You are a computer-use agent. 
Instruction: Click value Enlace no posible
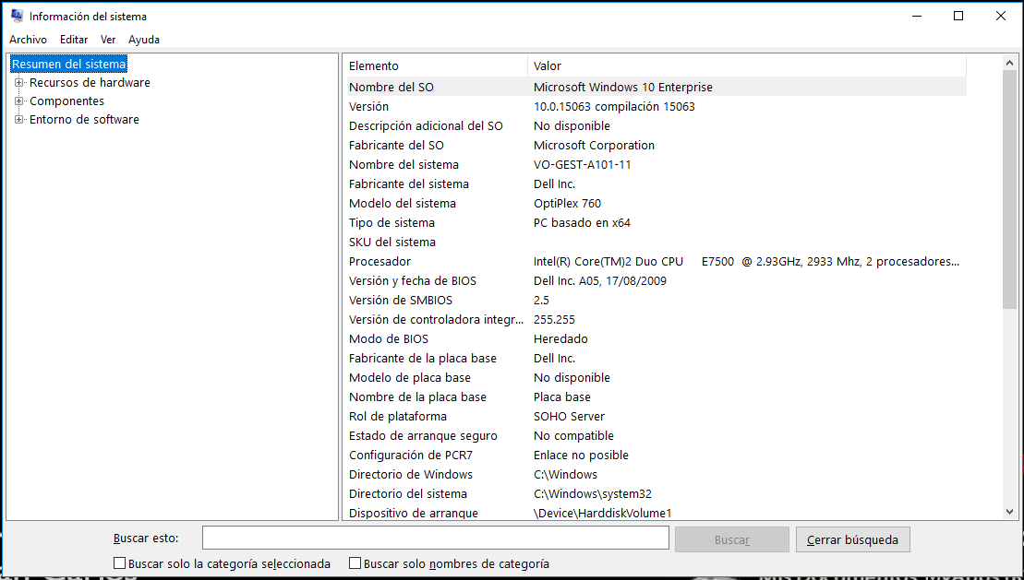[x=581, y=455]
